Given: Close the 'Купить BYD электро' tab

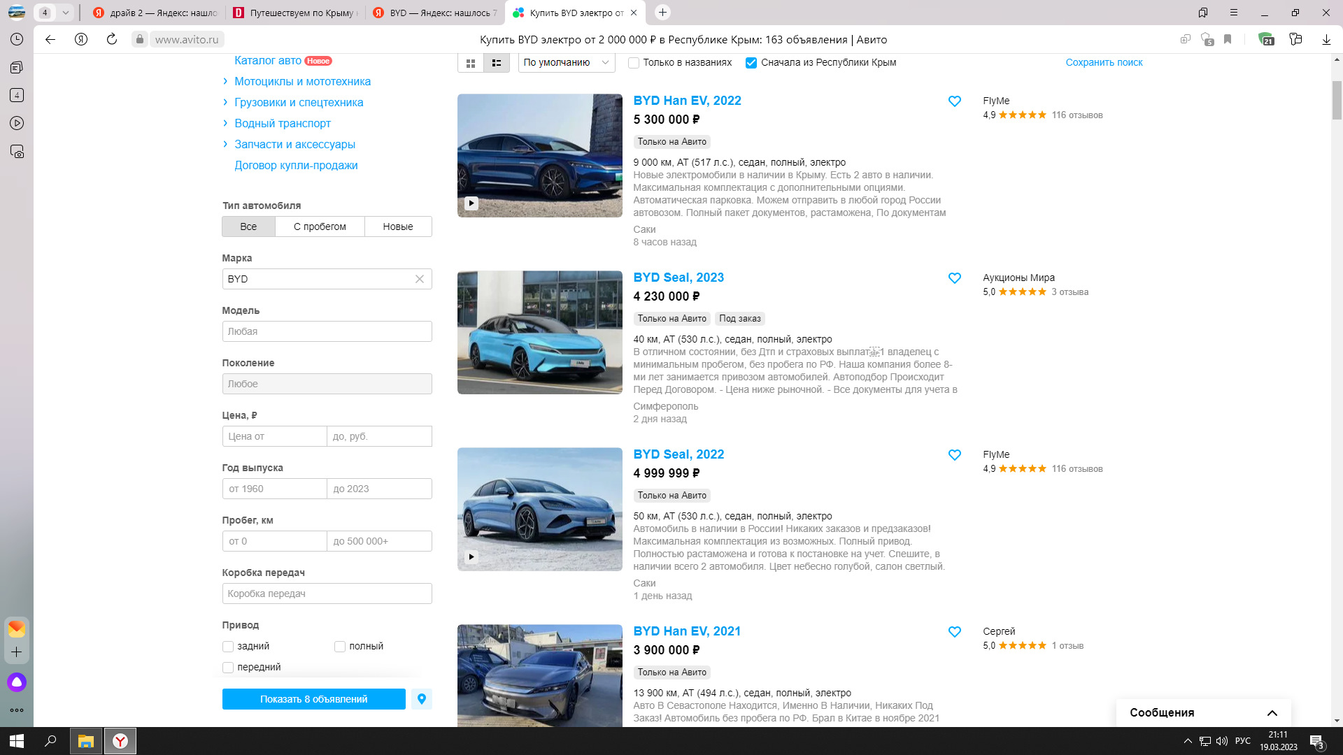Looking at the screenshot, I should pyautogui.click(x=634, y=13).
